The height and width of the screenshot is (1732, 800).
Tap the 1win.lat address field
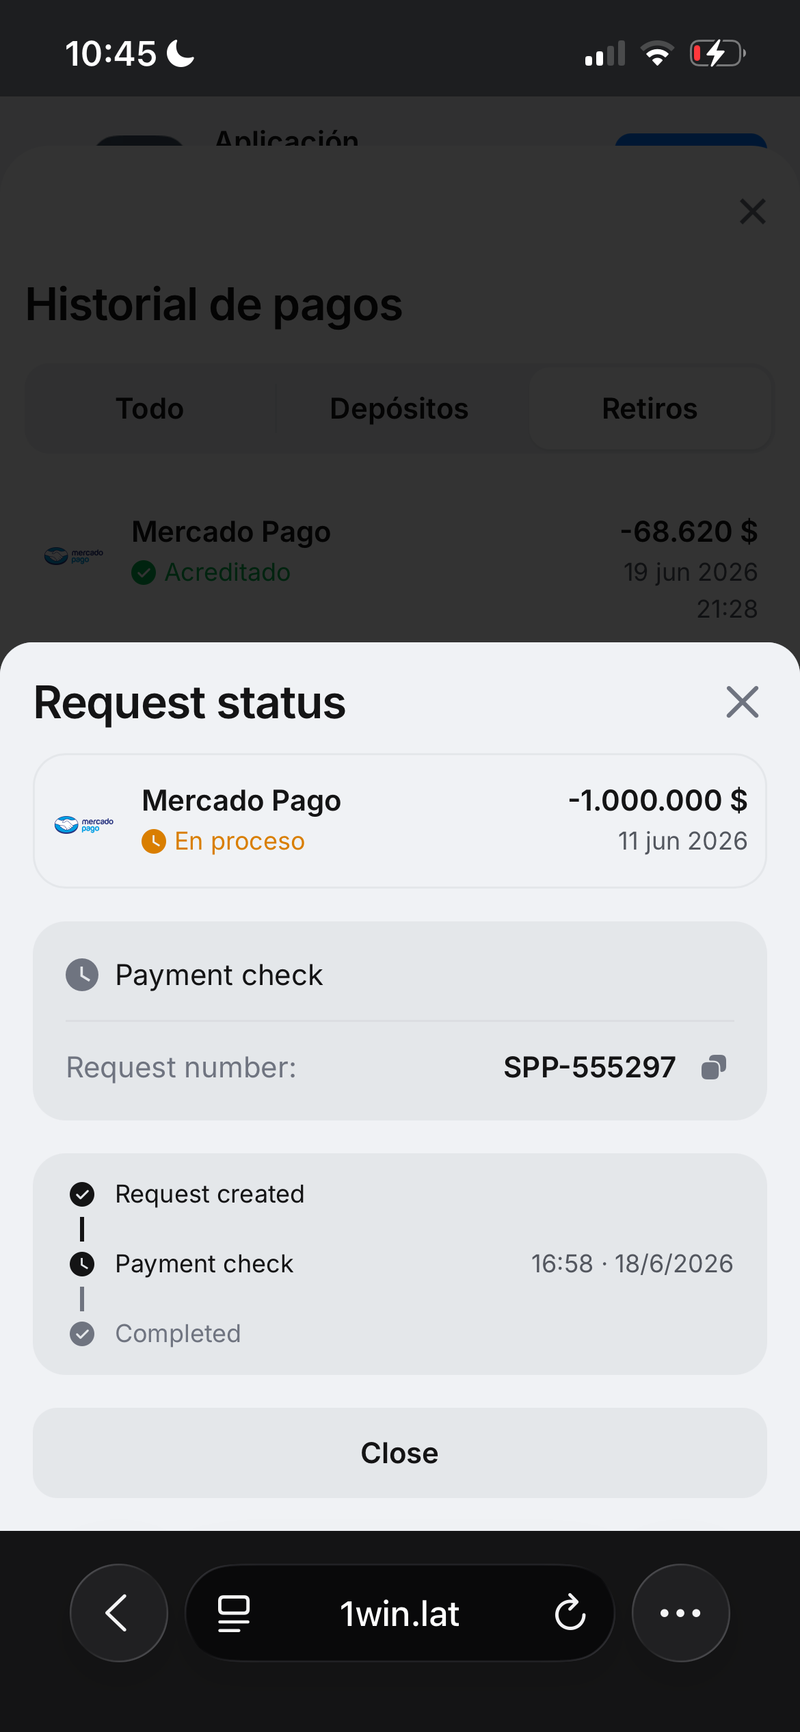400,1613
